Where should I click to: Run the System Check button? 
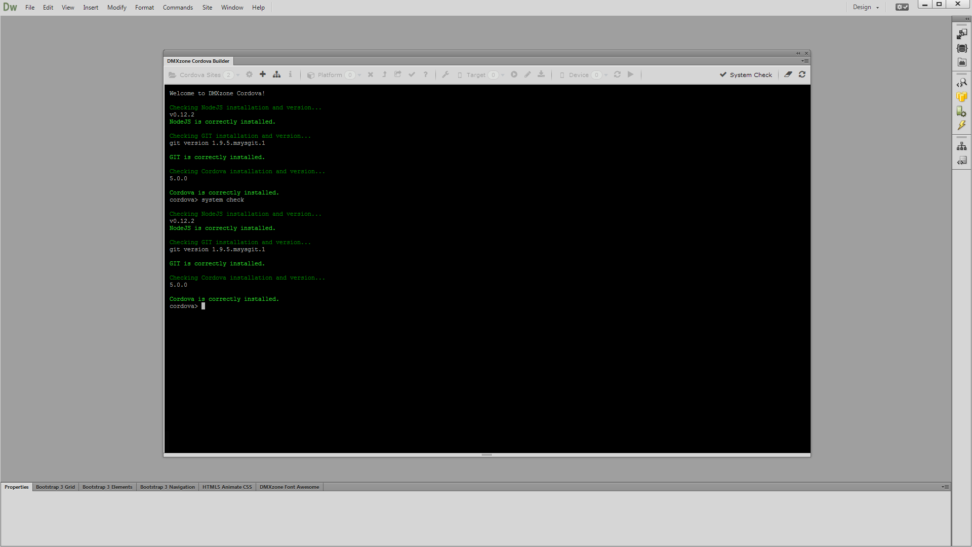click(x=746, y=74)
